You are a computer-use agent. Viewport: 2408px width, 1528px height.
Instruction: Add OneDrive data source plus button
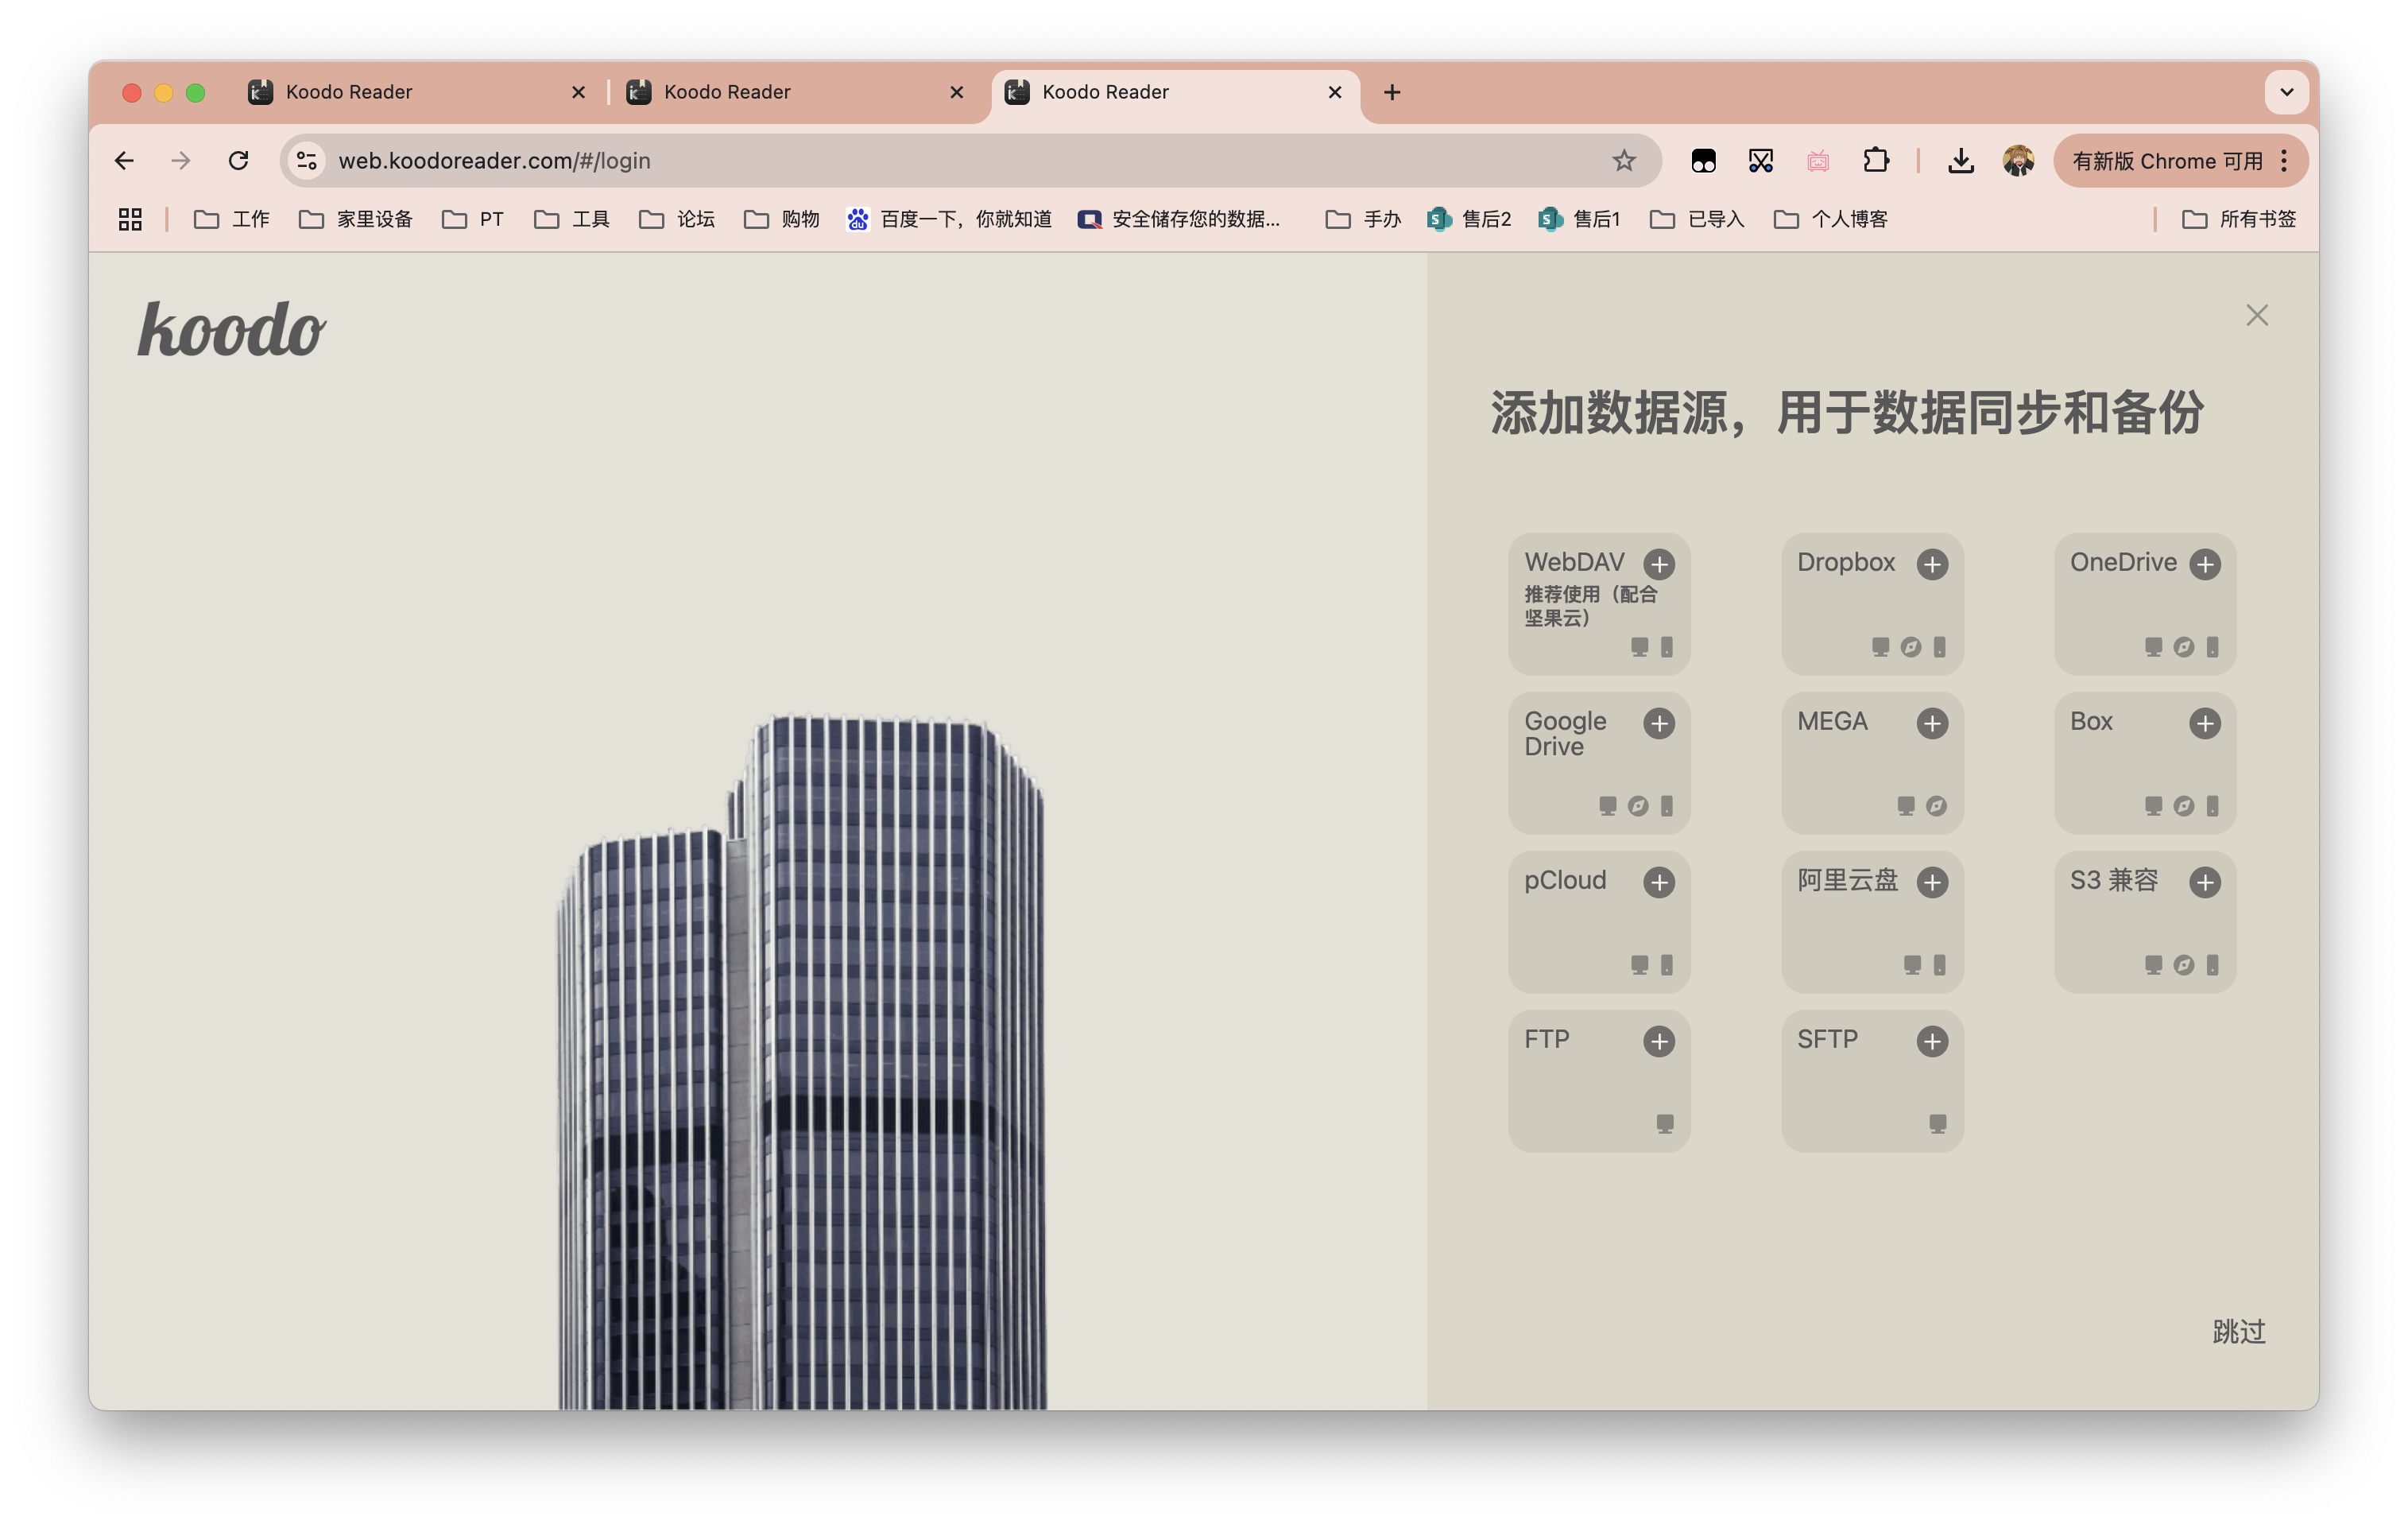[x=2205, y=564]
